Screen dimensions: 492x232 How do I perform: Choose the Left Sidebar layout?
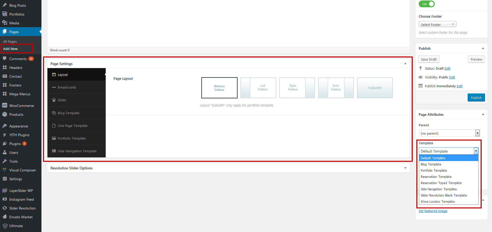pyautogui.click(x=258, y=88)
